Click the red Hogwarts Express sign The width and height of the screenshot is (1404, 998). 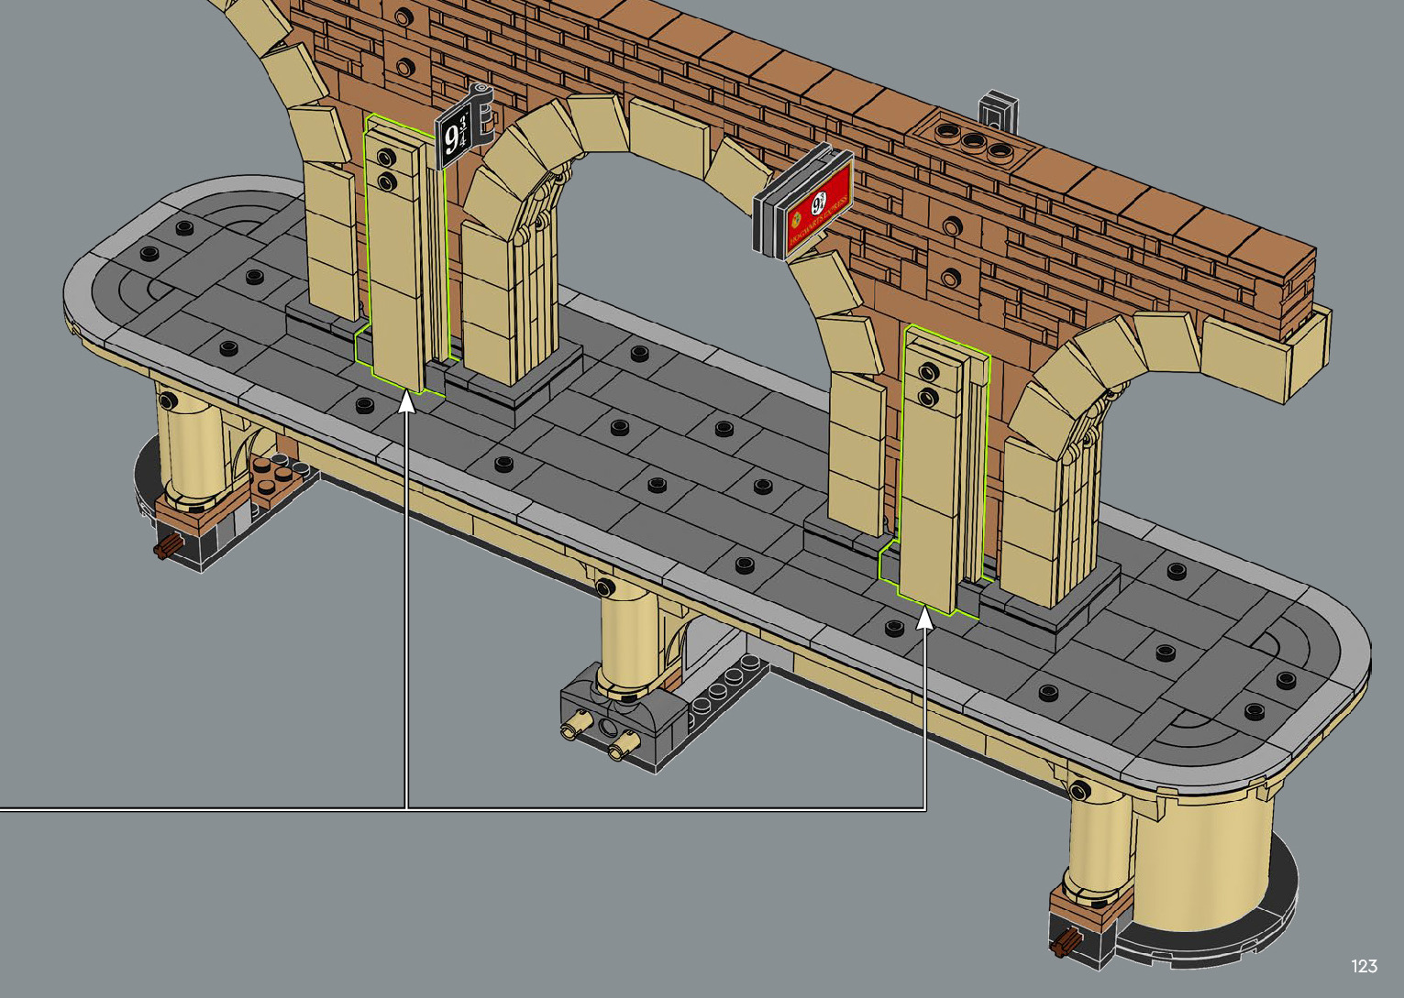pos(818,209)
